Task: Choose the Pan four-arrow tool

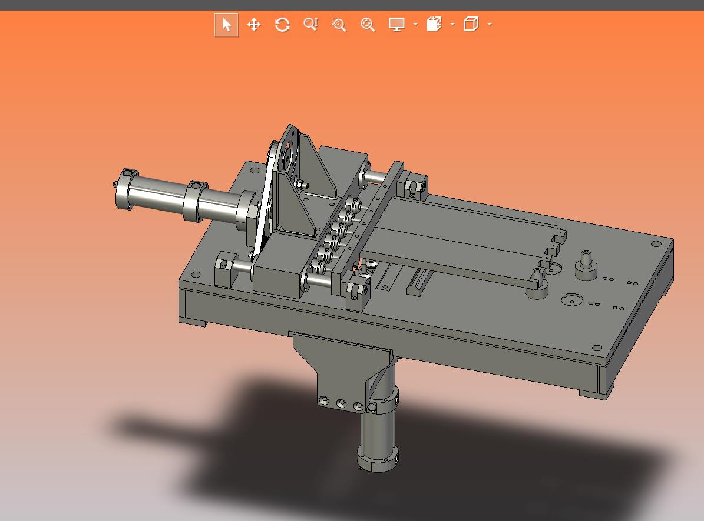Action: (254, 25)
